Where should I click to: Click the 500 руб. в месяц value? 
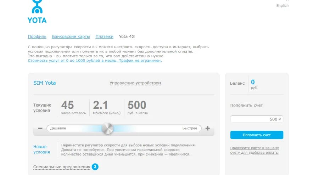[138, 108]
